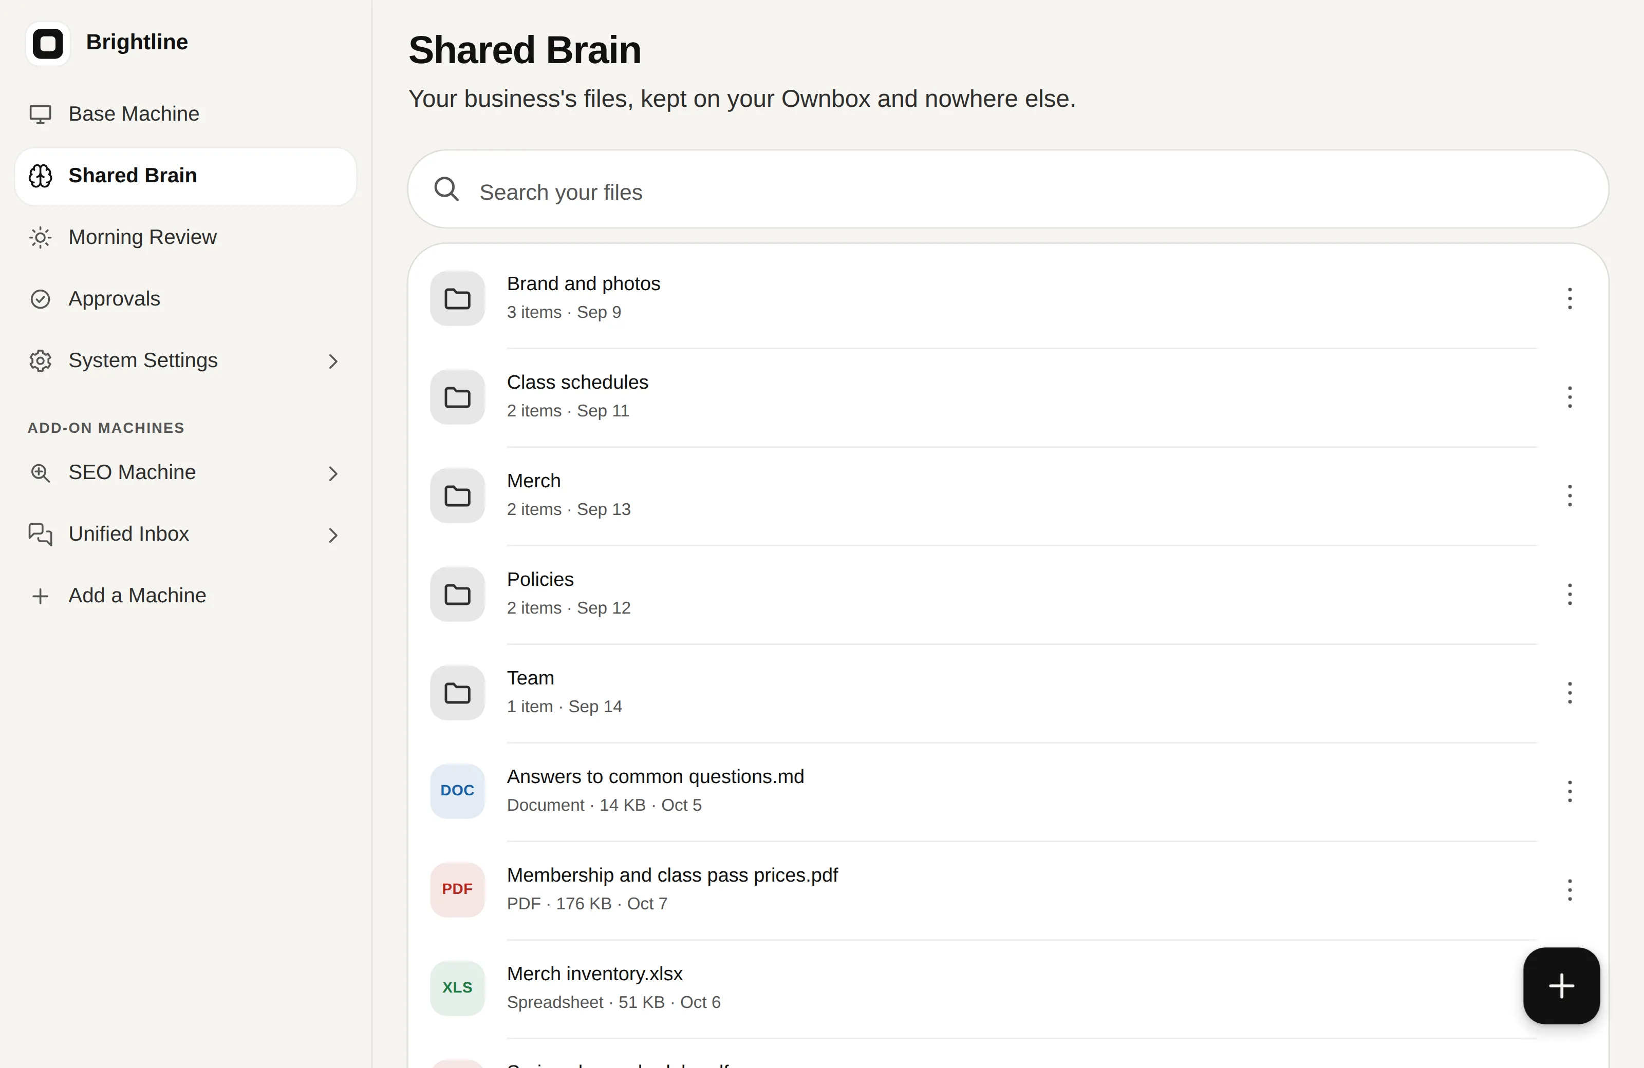Open more options for Merch folder
1644x1068 pixels.
click(1570, 495)
